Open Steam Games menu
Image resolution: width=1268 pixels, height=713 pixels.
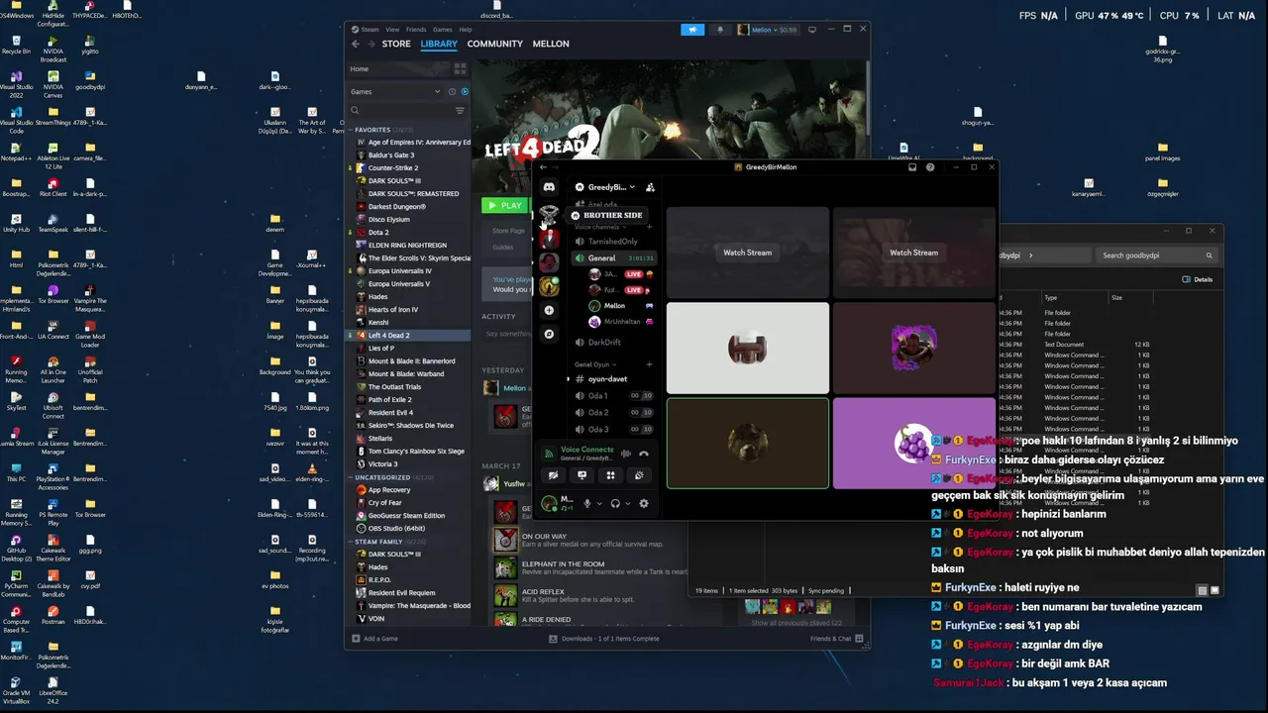pyautogui.click(x=443, y=30)
